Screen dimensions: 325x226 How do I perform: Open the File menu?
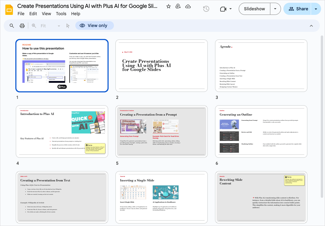[x=21, y=14]
